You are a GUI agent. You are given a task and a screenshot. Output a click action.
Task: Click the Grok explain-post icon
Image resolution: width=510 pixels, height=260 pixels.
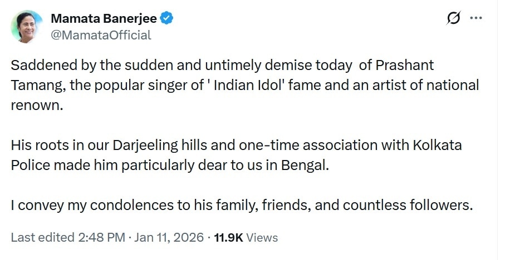[x=454, y=19]
